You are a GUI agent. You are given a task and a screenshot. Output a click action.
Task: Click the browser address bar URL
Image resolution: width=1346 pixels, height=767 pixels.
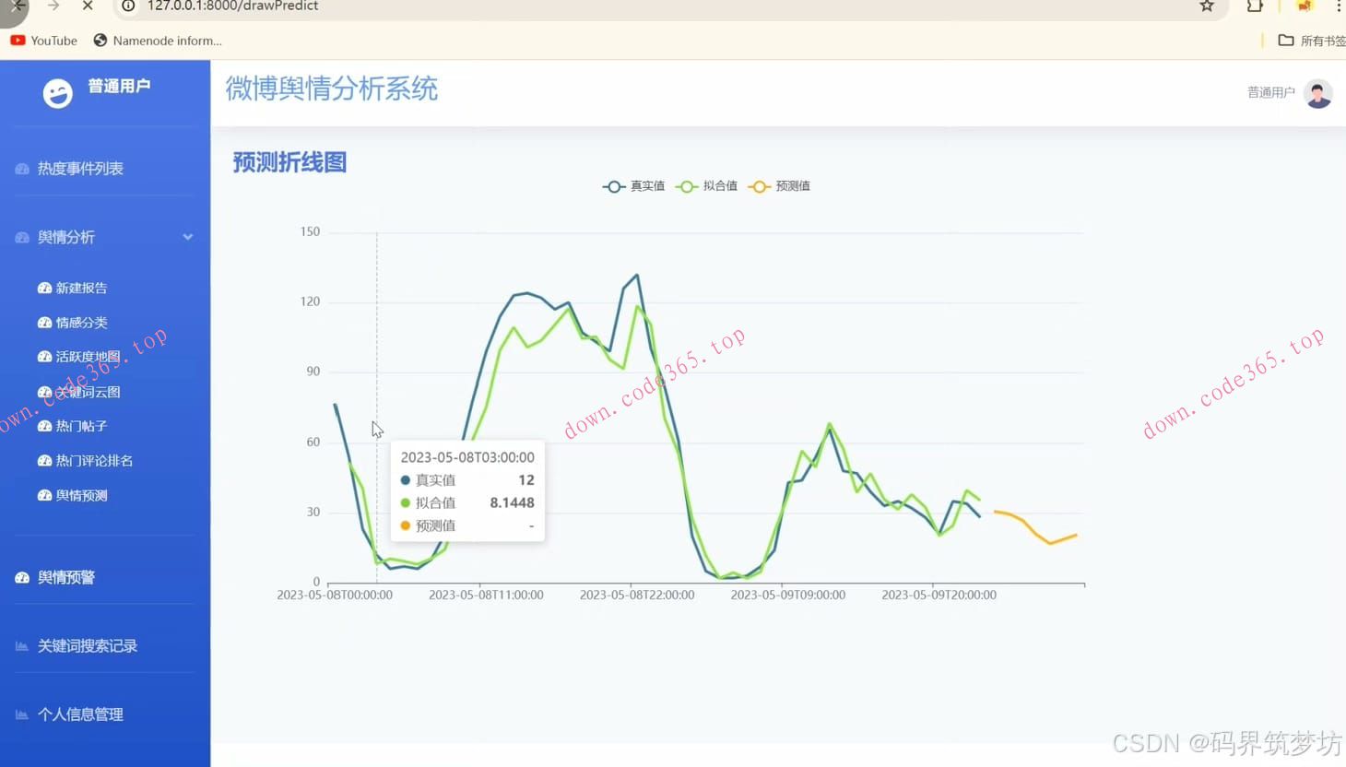232,6
